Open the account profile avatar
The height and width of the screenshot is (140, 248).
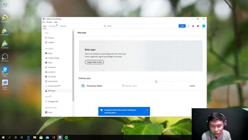pos(203,26)
